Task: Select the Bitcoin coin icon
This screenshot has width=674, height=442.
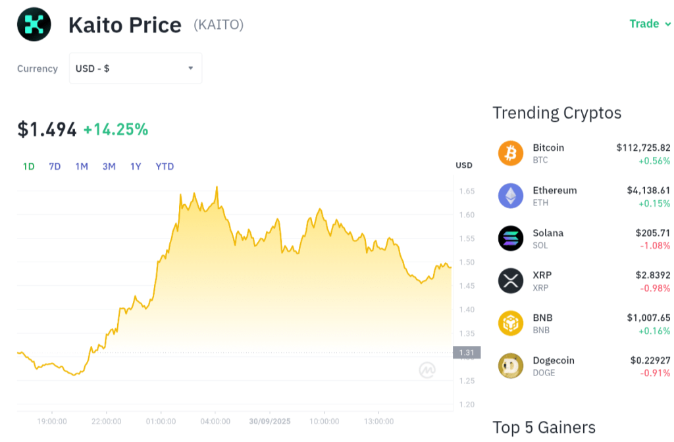Action: point(510,153)
